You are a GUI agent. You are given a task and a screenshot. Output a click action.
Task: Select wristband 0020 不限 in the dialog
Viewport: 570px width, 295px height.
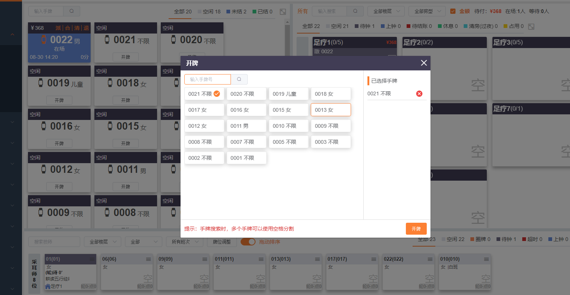[x=246, y=94]
